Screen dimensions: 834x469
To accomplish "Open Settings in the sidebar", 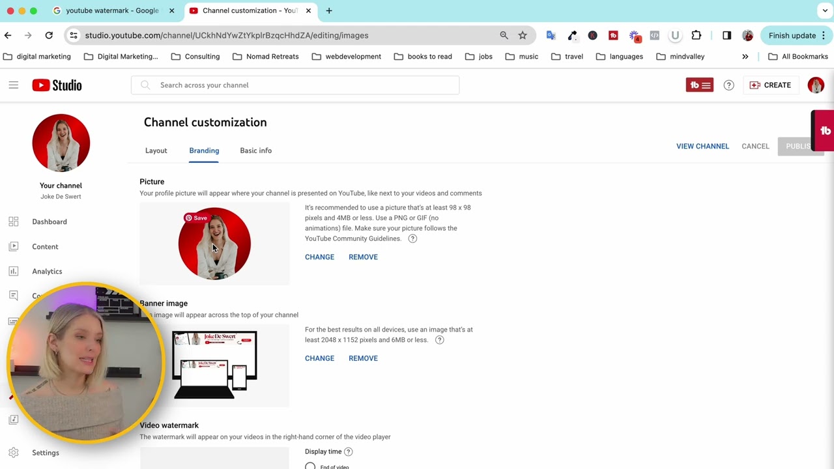I will (x=46, y=453).
